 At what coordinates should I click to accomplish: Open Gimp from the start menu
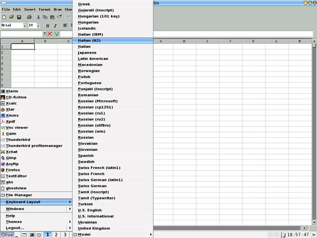11,158
